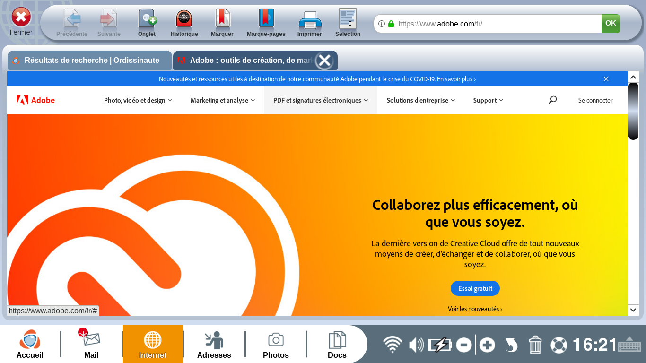The image size is (646, 363).
Task: Click the Essai gratuit button
Action: click(x=475, y=288)
